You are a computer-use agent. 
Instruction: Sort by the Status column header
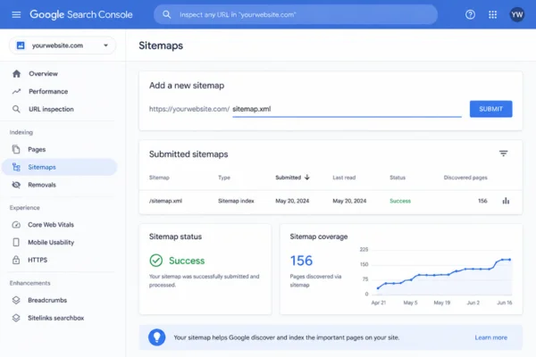coord(398,178)
